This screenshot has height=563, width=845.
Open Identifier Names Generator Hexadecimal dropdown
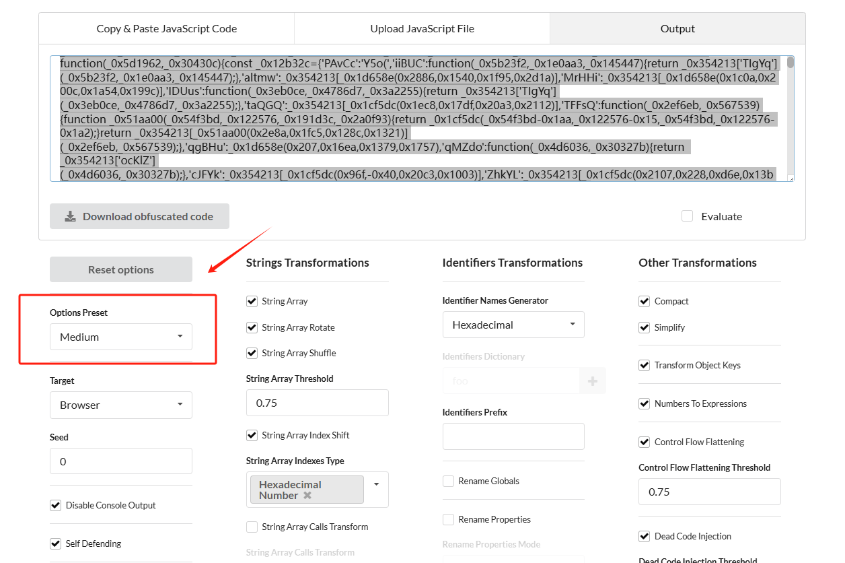click(x=513, y=325)
